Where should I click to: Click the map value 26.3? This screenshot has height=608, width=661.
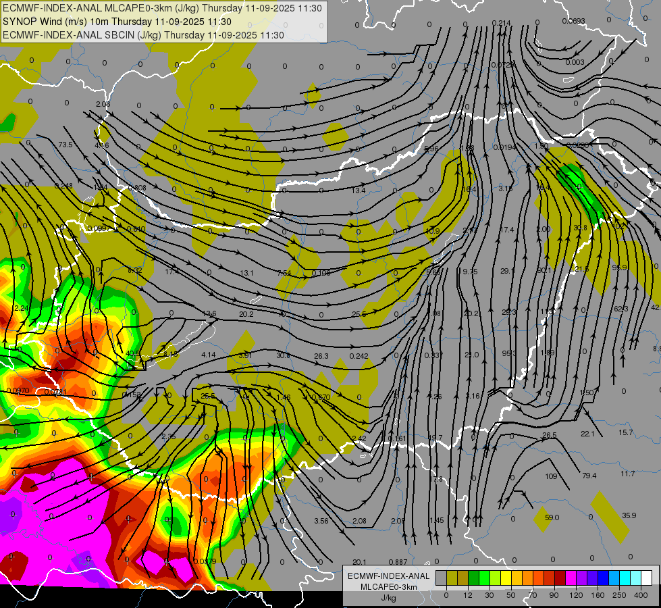pos(321,356)
